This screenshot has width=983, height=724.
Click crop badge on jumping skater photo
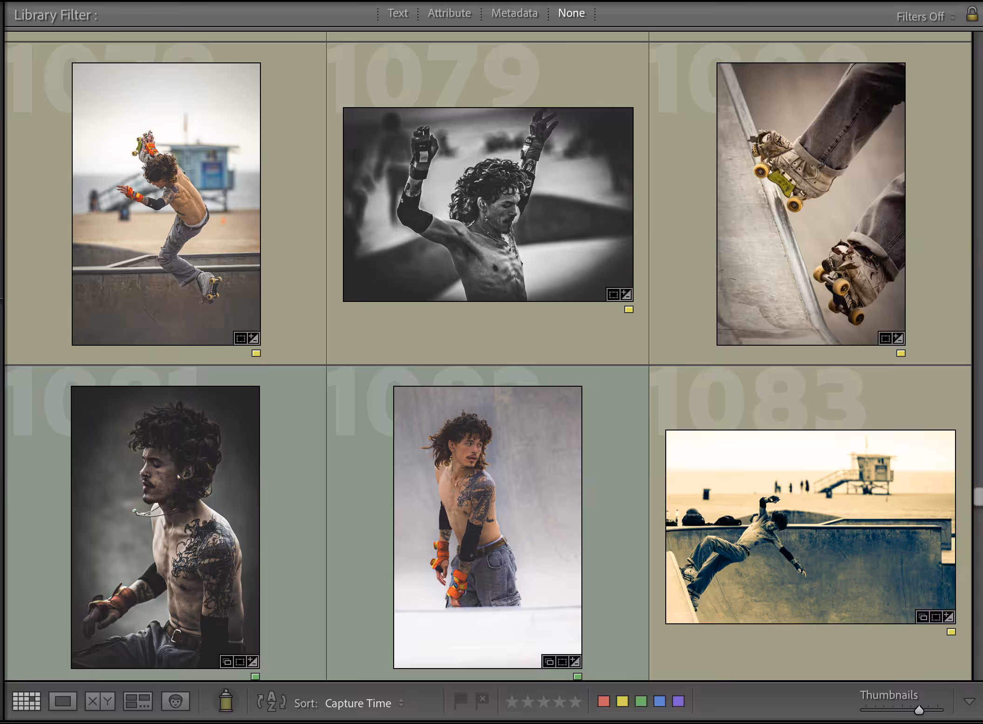tap(240, 338)
